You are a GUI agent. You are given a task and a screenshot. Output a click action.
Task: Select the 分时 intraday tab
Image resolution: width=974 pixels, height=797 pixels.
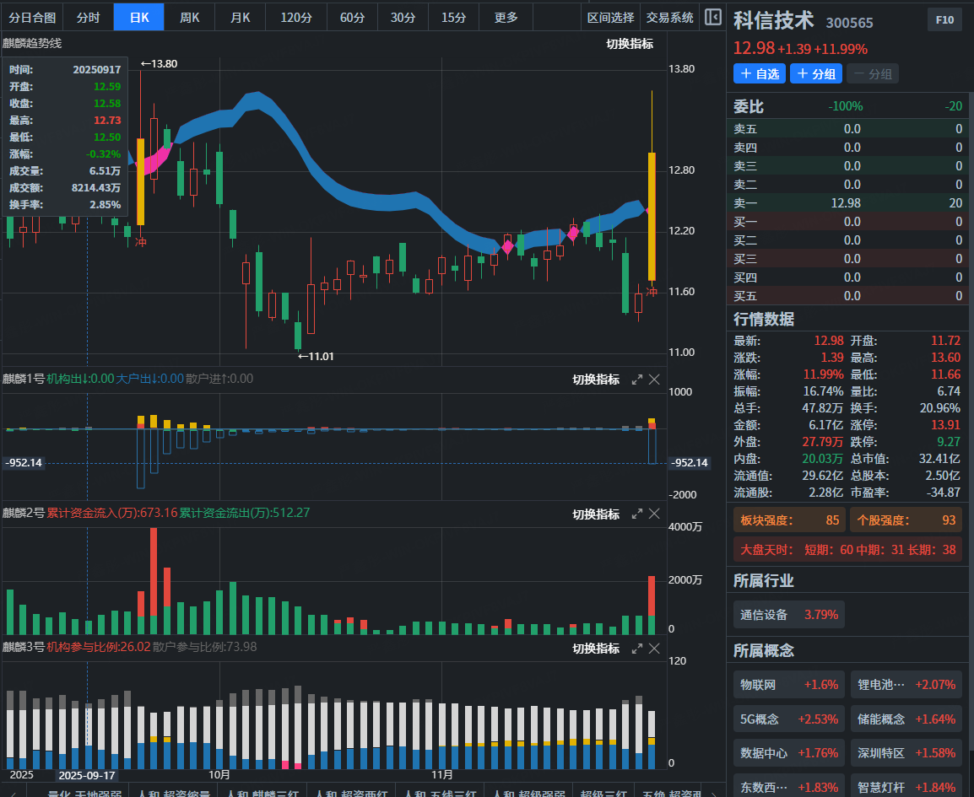88,17
